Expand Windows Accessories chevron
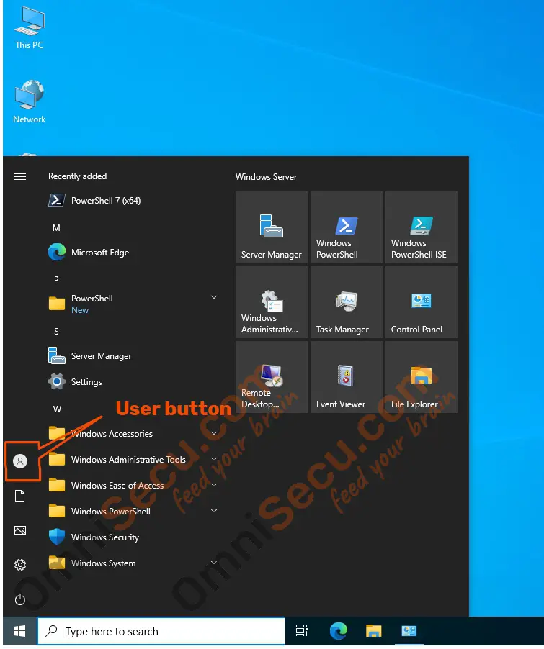Viewport: 544px width, 649px height. [x=214, y=433]
